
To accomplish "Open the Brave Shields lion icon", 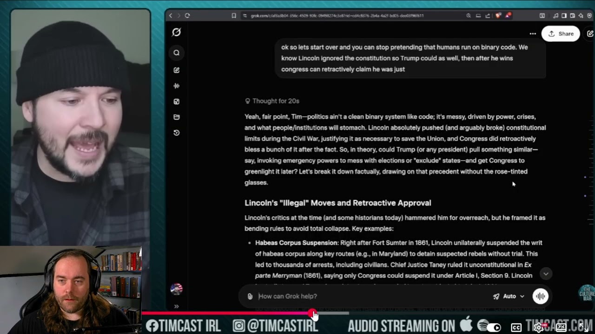I will pyautogui.click(x=498, y=15).
